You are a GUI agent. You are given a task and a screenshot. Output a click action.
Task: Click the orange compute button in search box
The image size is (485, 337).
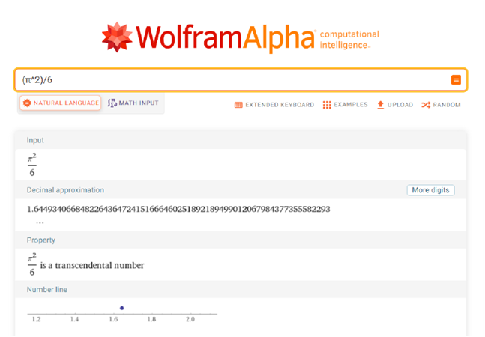pos(456,80)
